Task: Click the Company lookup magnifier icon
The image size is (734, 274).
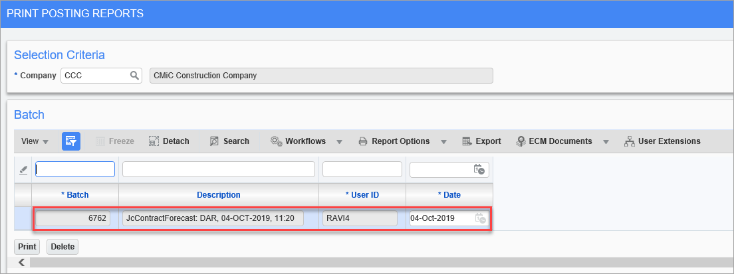Action: click(134, 75)
